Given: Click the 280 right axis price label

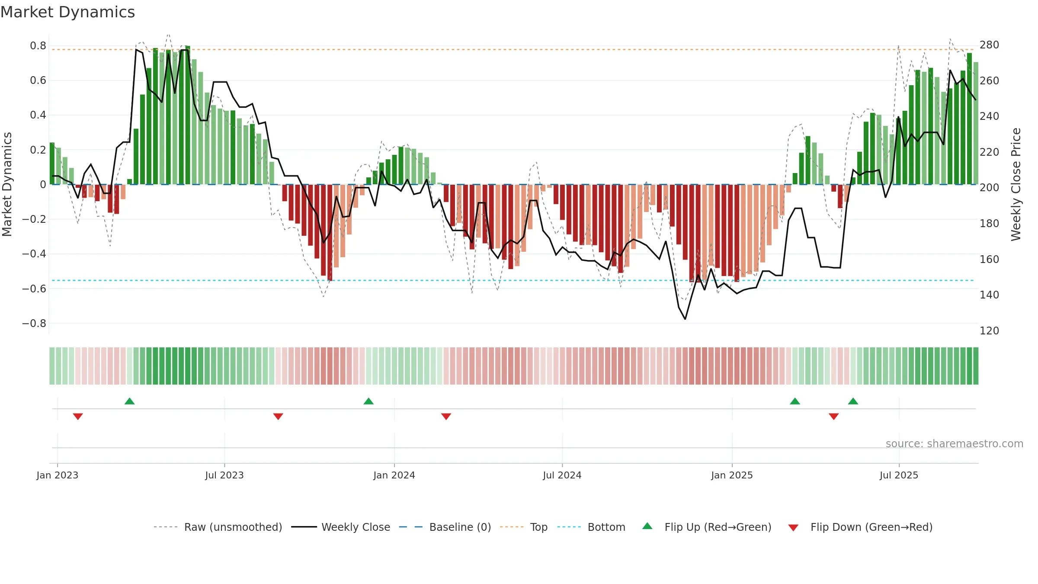Looking at the screenshot, I should (989, 45).
